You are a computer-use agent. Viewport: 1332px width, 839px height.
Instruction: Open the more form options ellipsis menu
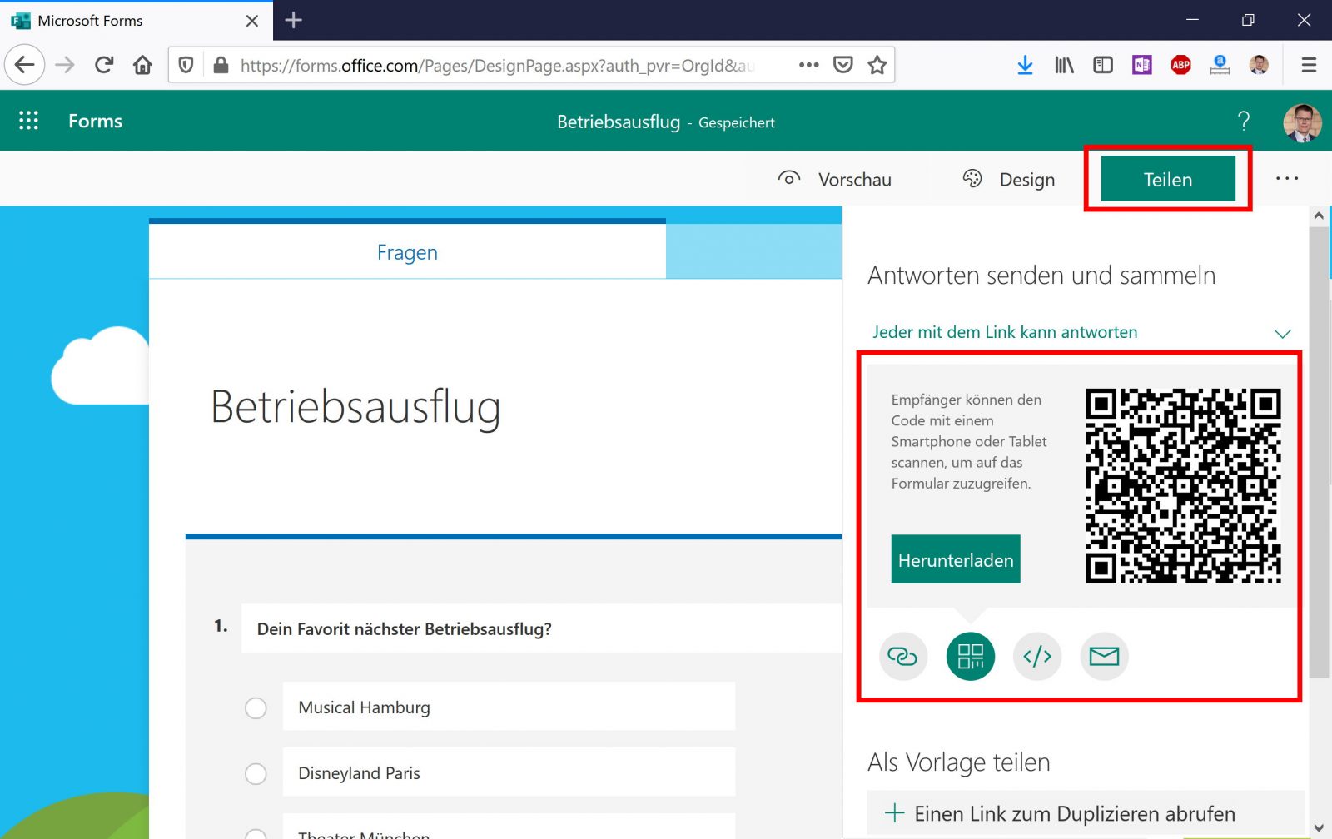pos(1287,178)
